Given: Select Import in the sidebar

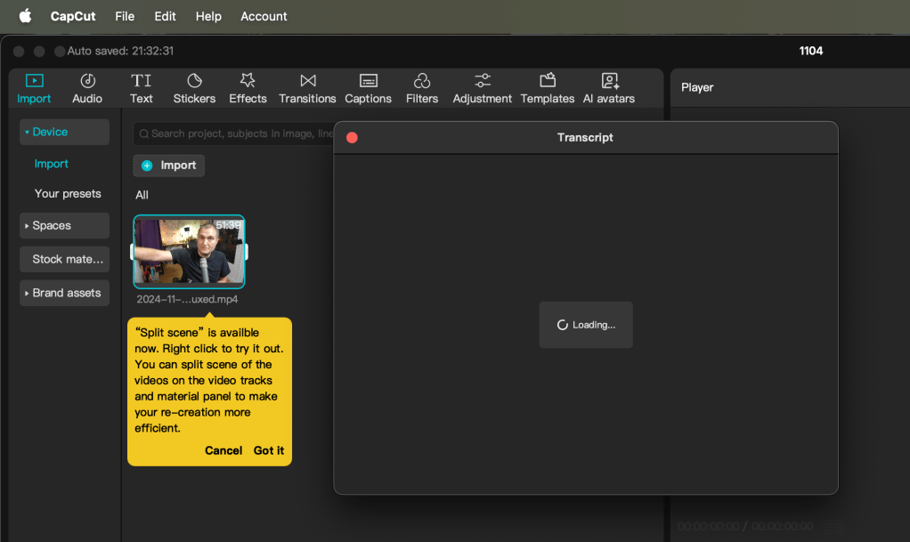Looking at the screenshot, I should point(51,164).
